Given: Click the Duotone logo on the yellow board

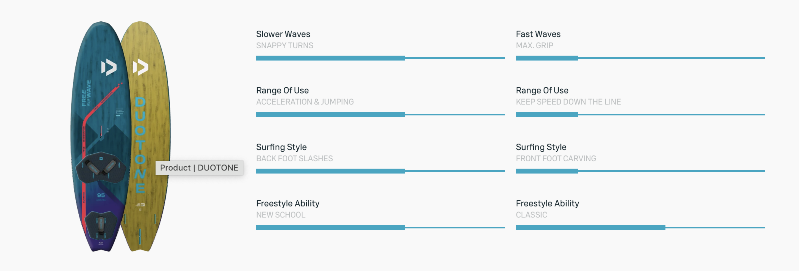Looking at the screenshot, I should pyautogui.click(x=140, y=67).
